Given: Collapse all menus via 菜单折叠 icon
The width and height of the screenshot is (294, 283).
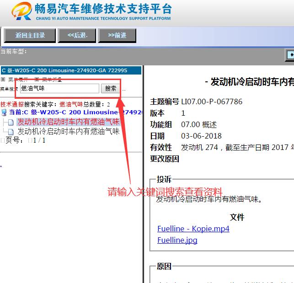Looking at the screenshot, I should [37, 80].
